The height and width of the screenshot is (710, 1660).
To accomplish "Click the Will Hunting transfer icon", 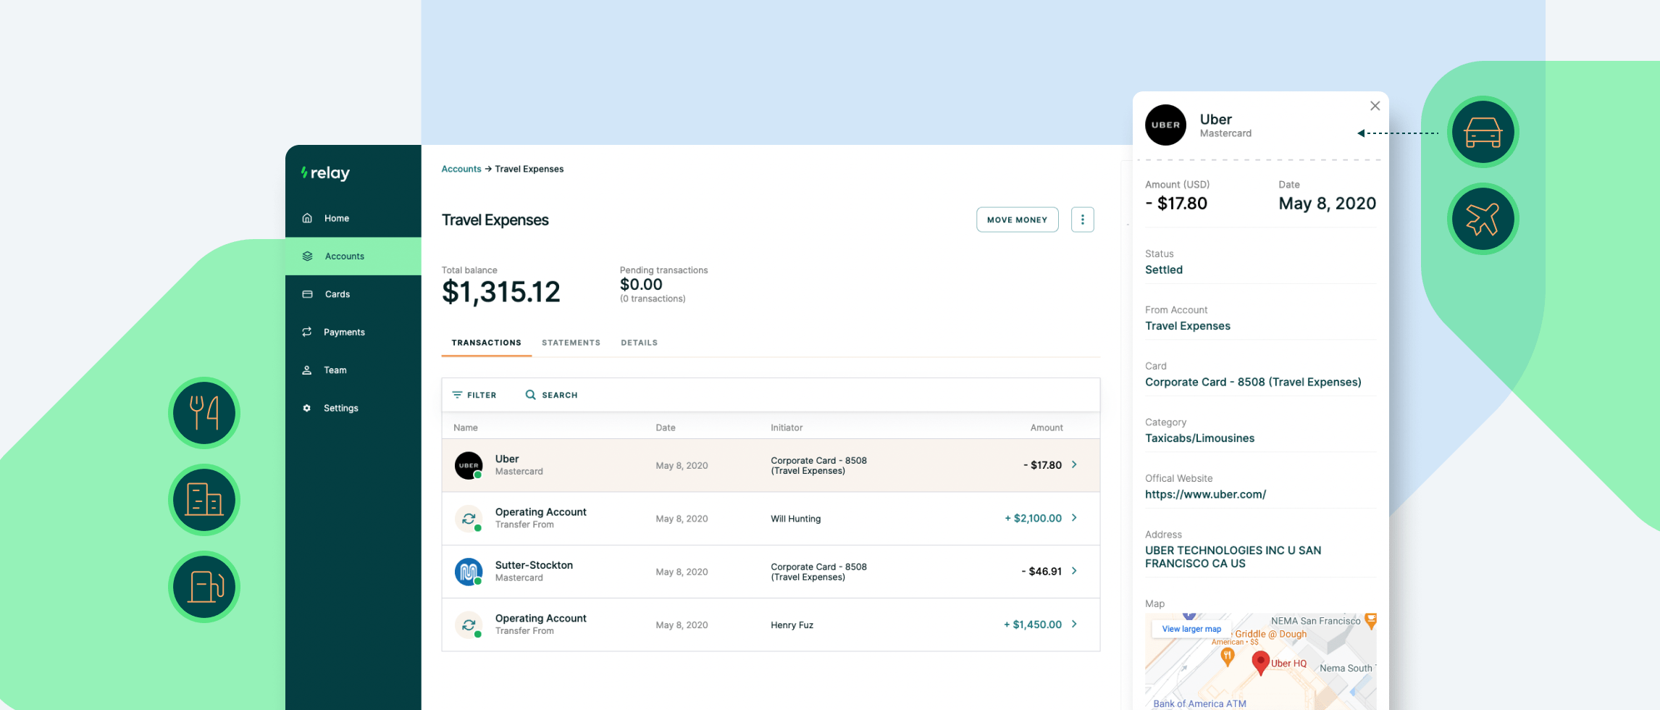I will pyautogui.click(x=469, y=519).
